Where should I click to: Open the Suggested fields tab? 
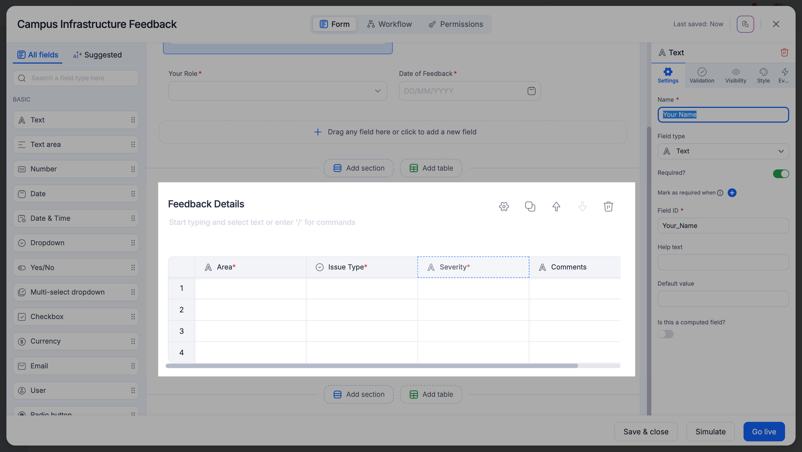pos(97,55)
